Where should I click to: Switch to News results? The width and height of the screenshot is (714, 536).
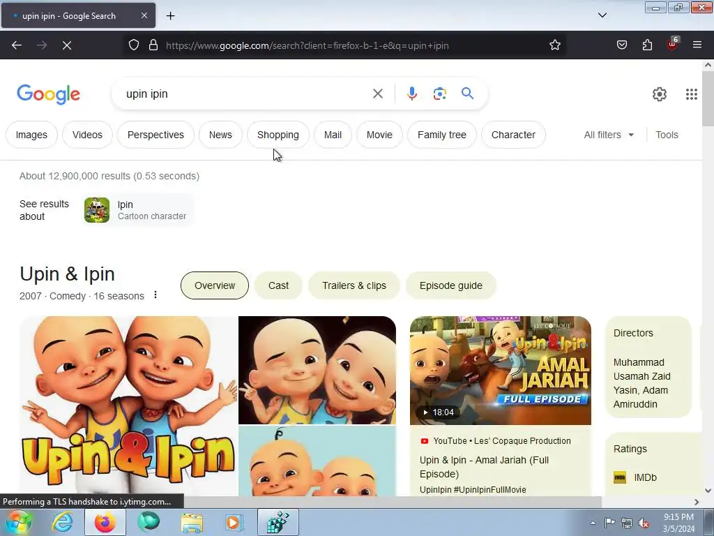tap(220, 135)
